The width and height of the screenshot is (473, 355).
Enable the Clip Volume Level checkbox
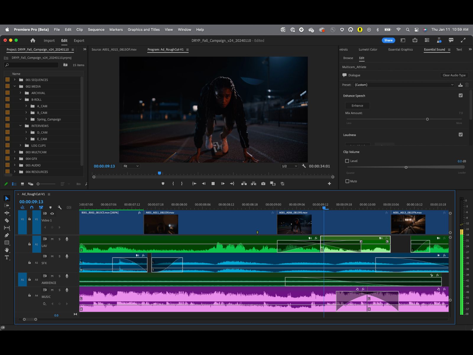[347, 161]
